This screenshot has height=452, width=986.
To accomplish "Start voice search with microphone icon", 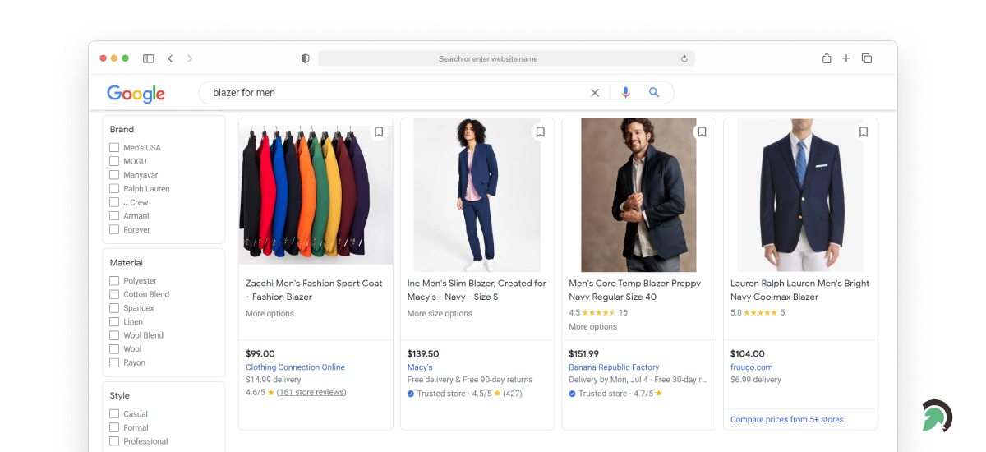I will click(x=626, y=93).
